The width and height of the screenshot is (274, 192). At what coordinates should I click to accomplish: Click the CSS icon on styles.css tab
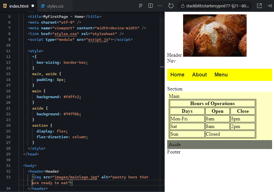click(x=43, y=5)
